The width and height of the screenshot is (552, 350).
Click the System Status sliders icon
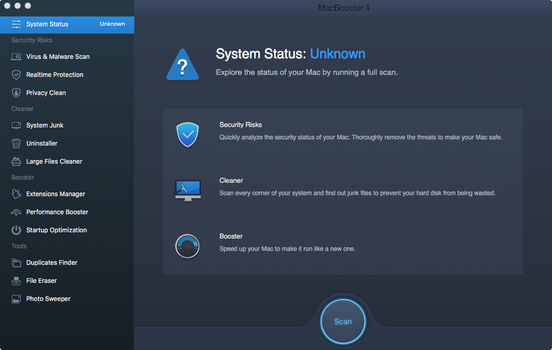(x=16, y=24)
